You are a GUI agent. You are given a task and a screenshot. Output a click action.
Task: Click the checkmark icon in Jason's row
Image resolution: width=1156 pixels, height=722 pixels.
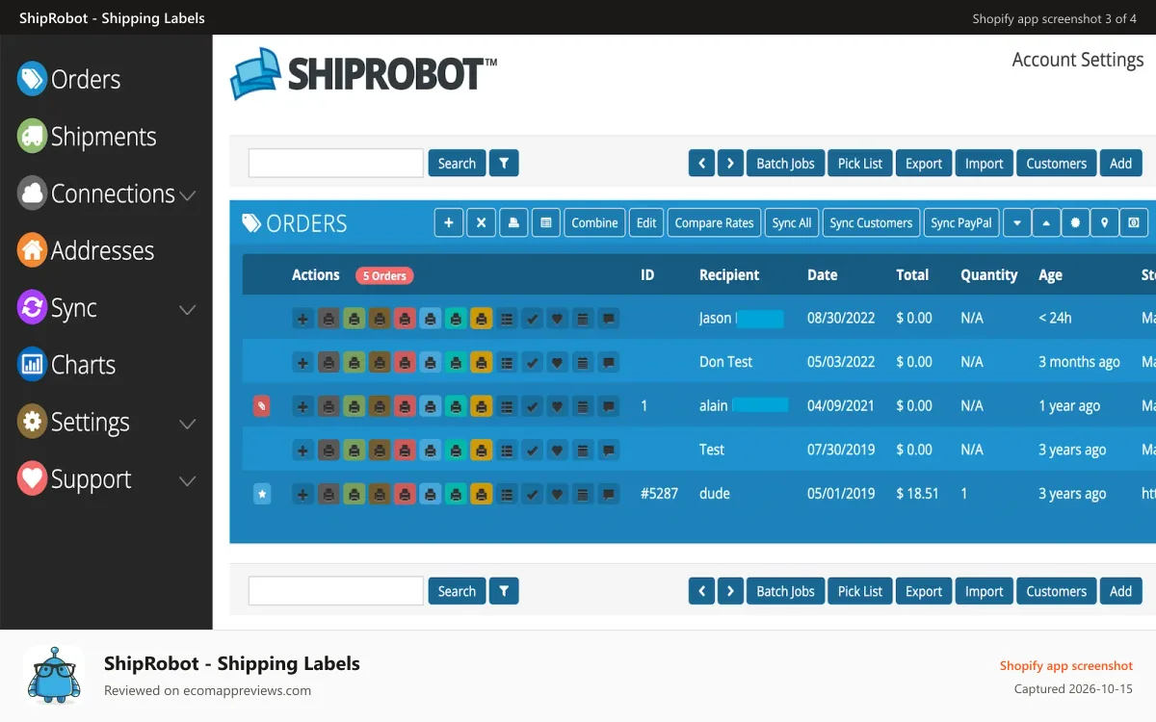[x=532, y=319]
